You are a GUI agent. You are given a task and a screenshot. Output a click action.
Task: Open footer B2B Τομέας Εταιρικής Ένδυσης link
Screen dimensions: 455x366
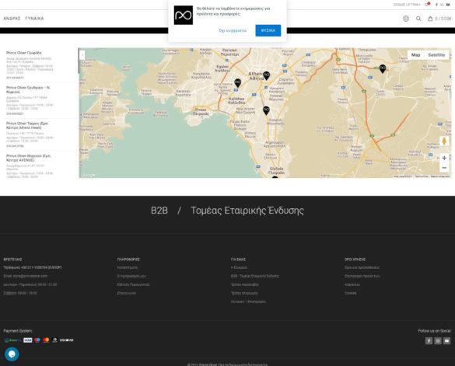click(x=255, y=276)
